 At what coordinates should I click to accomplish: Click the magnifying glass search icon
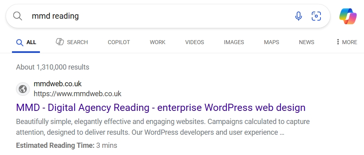coord(18,16)
